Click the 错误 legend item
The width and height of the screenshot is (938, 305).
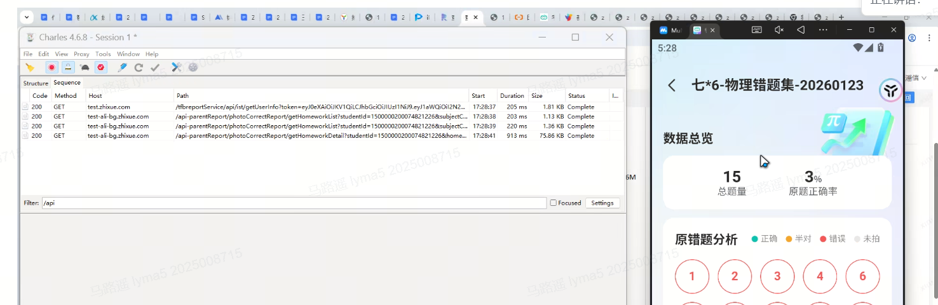[x=833, y=239]
